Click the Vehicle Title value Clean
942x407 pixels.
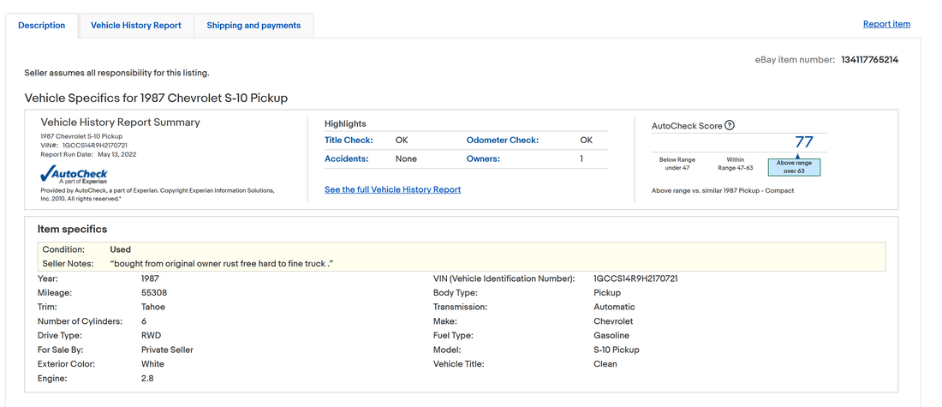point(605,363)
